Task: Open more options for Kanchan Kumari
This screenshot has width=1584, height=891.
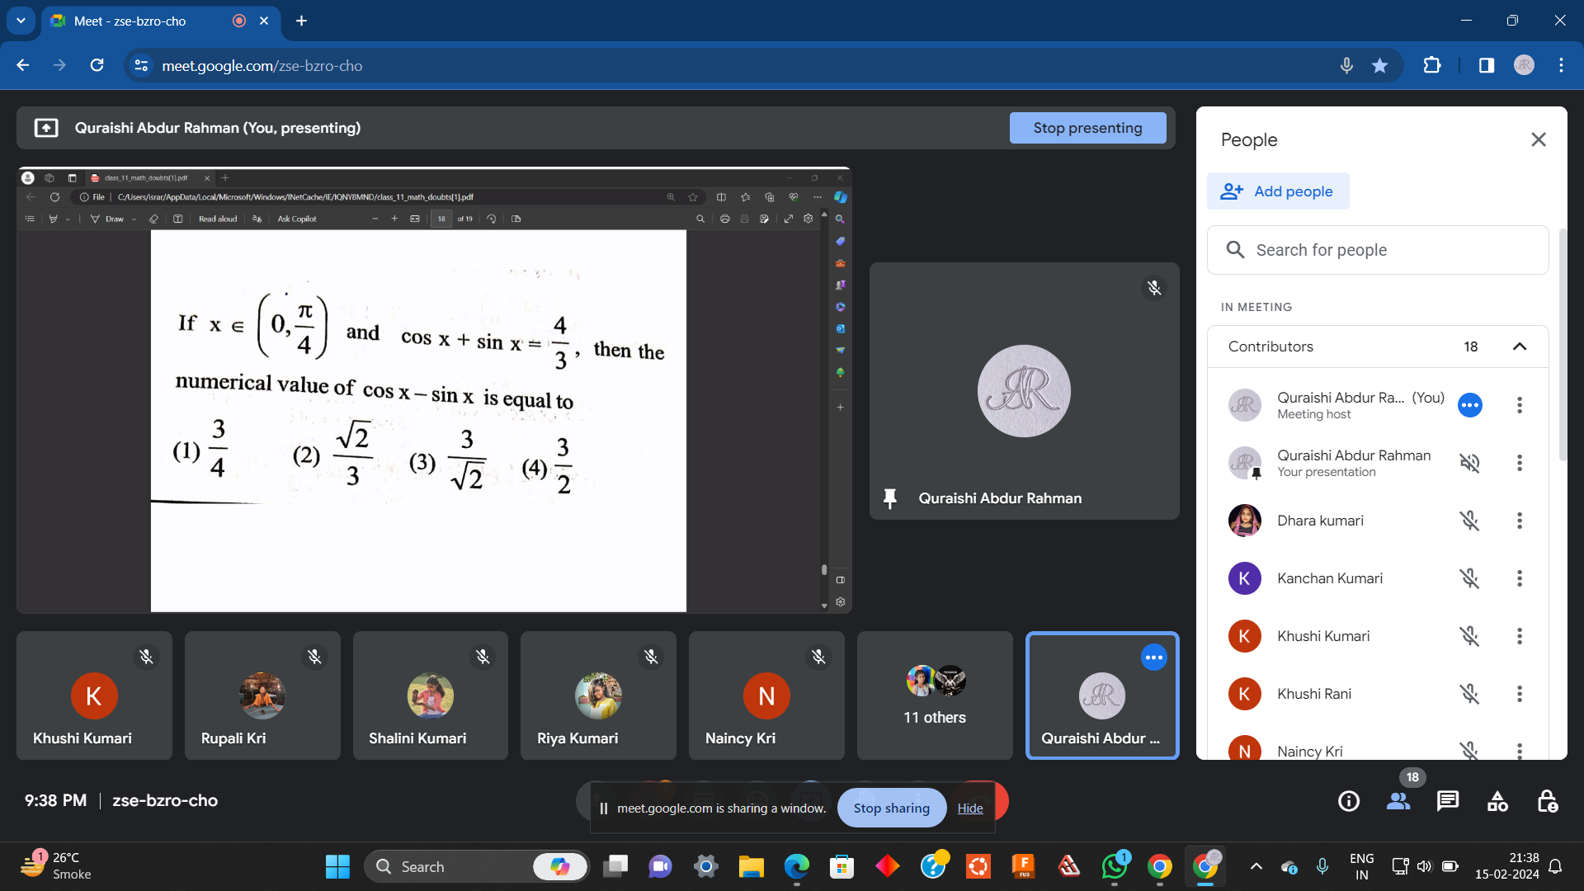Action: point(1519,578)
